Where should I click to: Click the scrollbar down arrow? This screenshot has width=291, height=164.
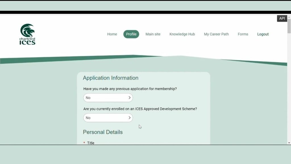click(289, 143)
